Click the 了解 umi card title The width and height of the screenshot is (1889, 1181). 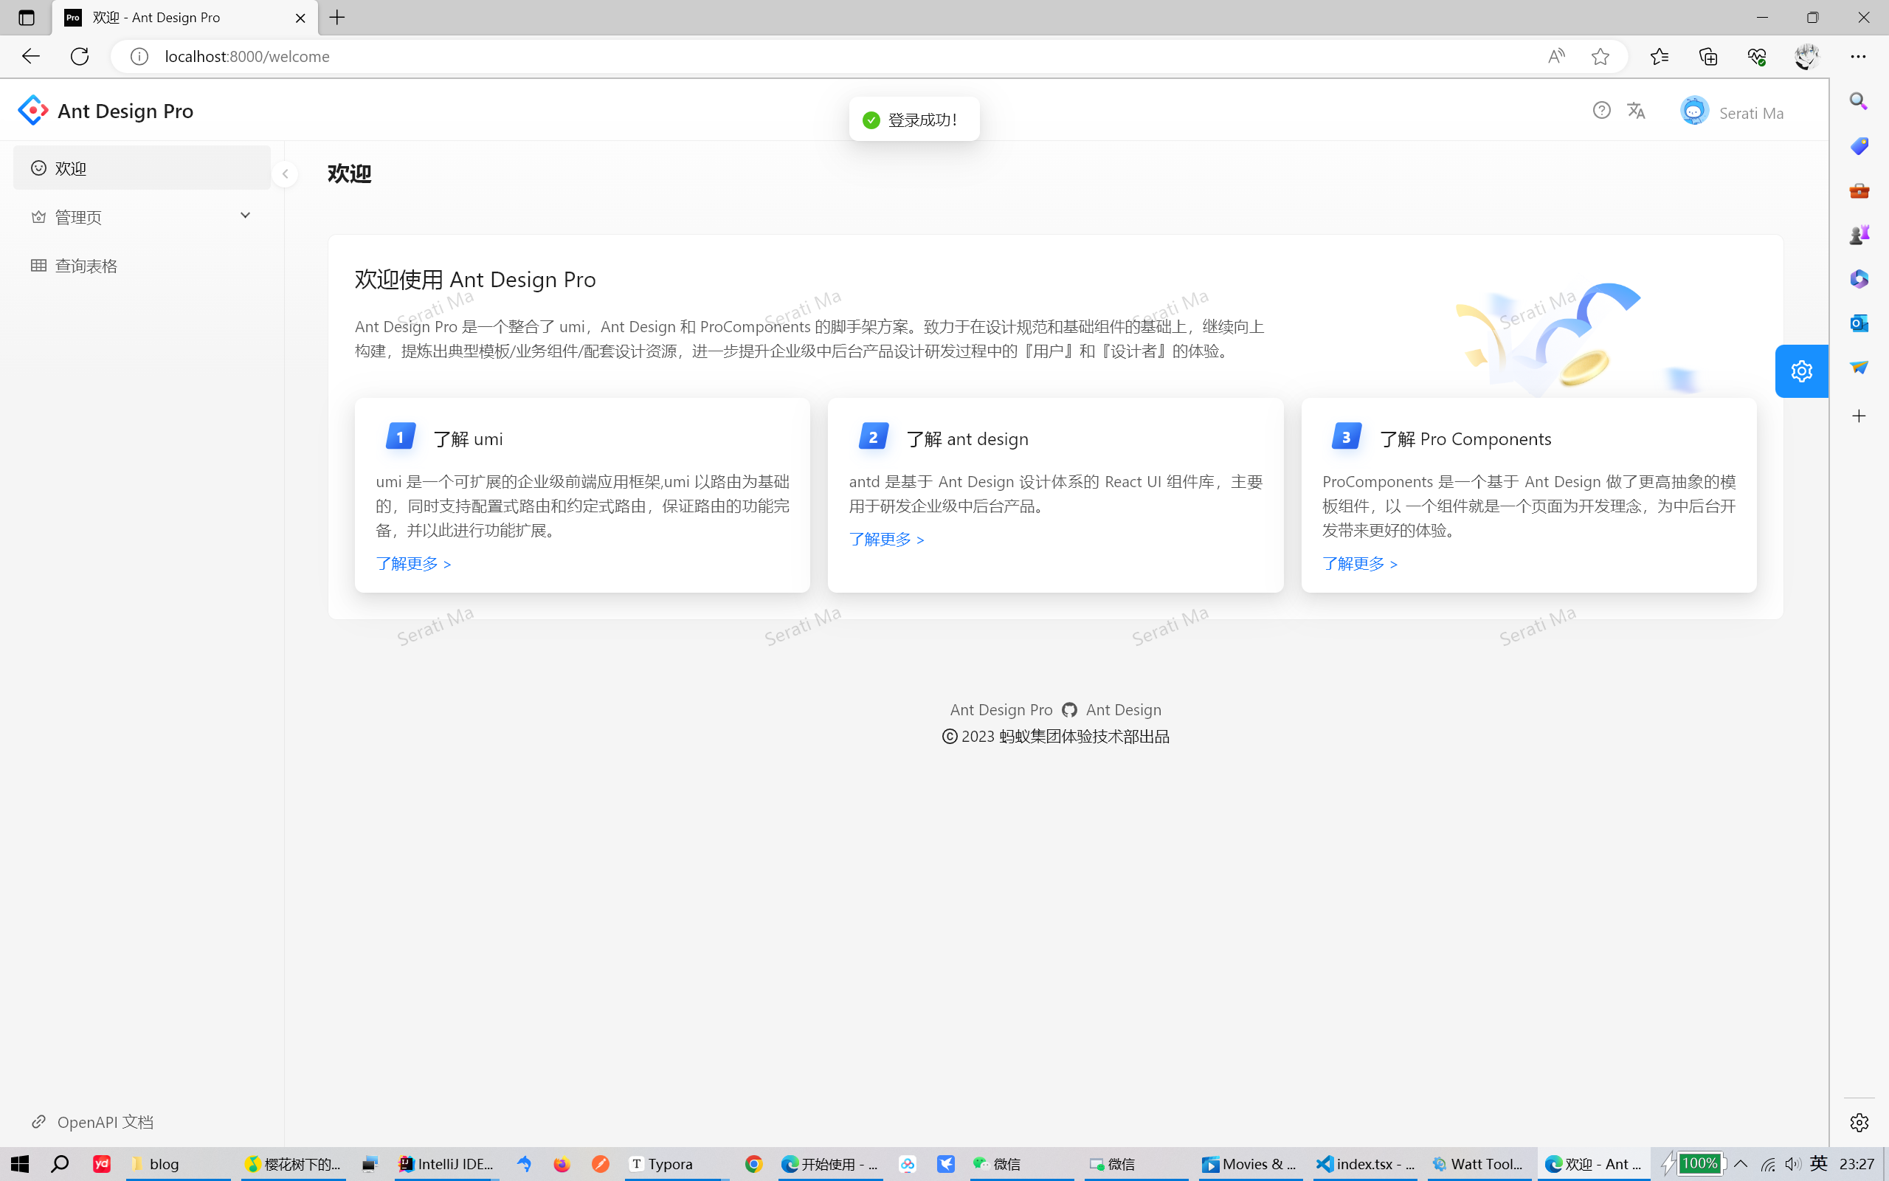468,438
